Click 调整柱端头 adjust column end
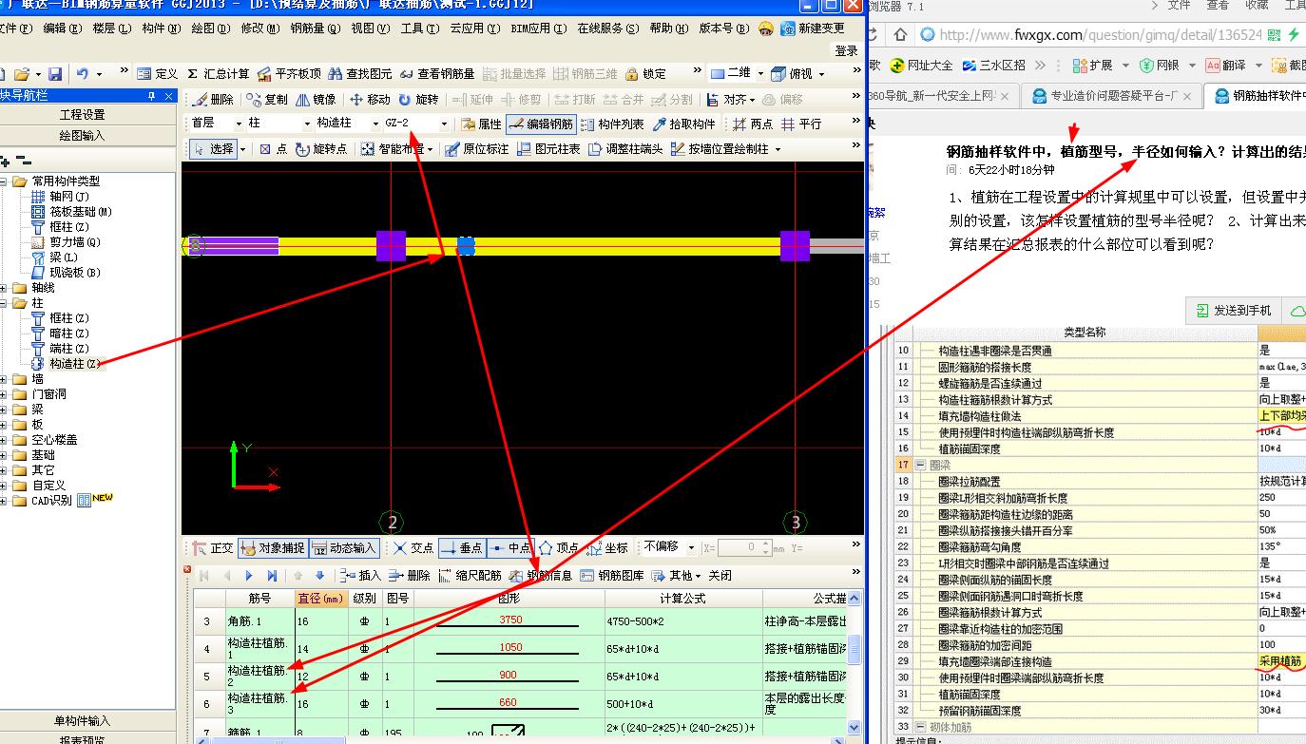The height and width of the screenshot is (744, 1306). pos(625,149)
